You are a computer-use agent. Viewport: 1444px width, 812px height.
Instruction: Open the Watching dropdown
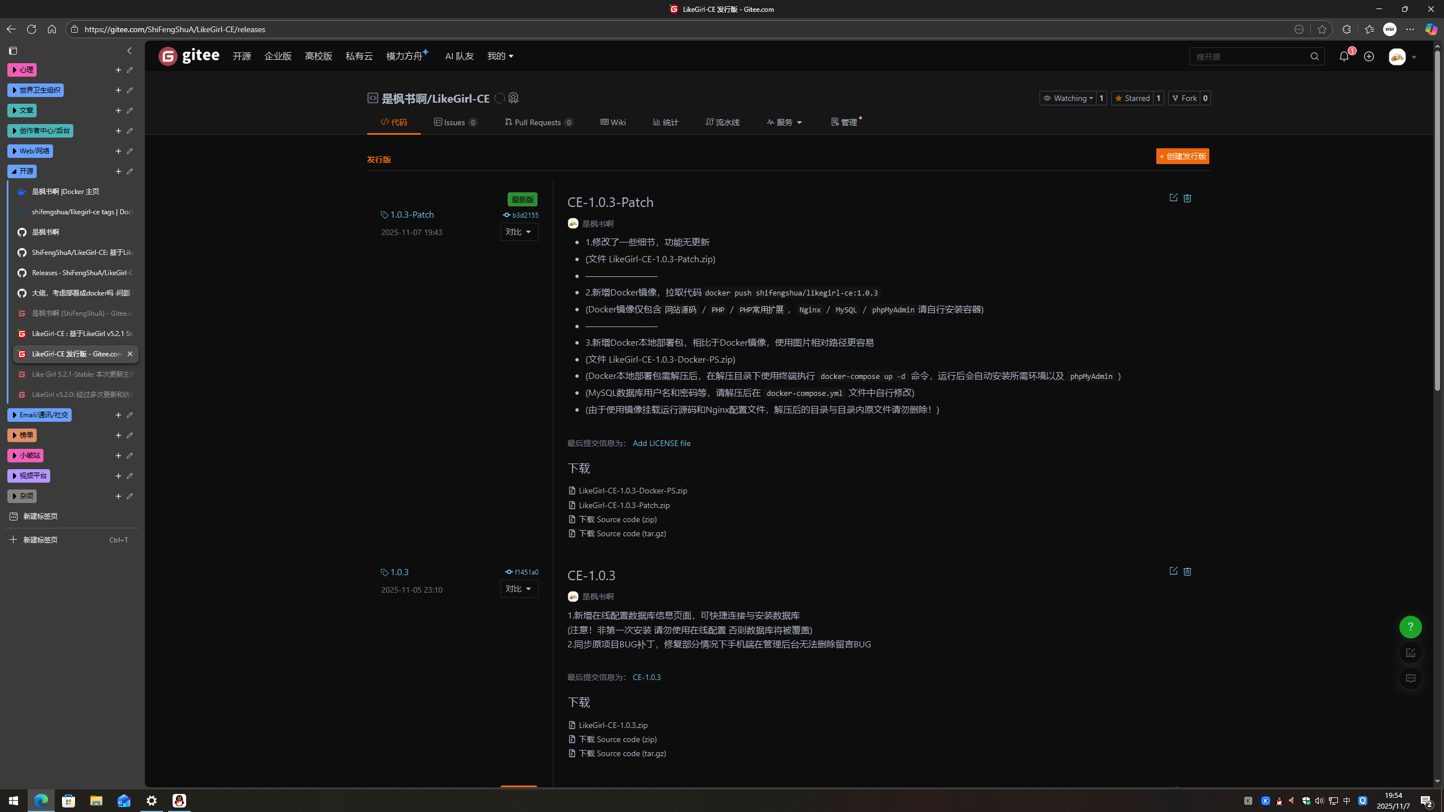tap(1068, 98)
